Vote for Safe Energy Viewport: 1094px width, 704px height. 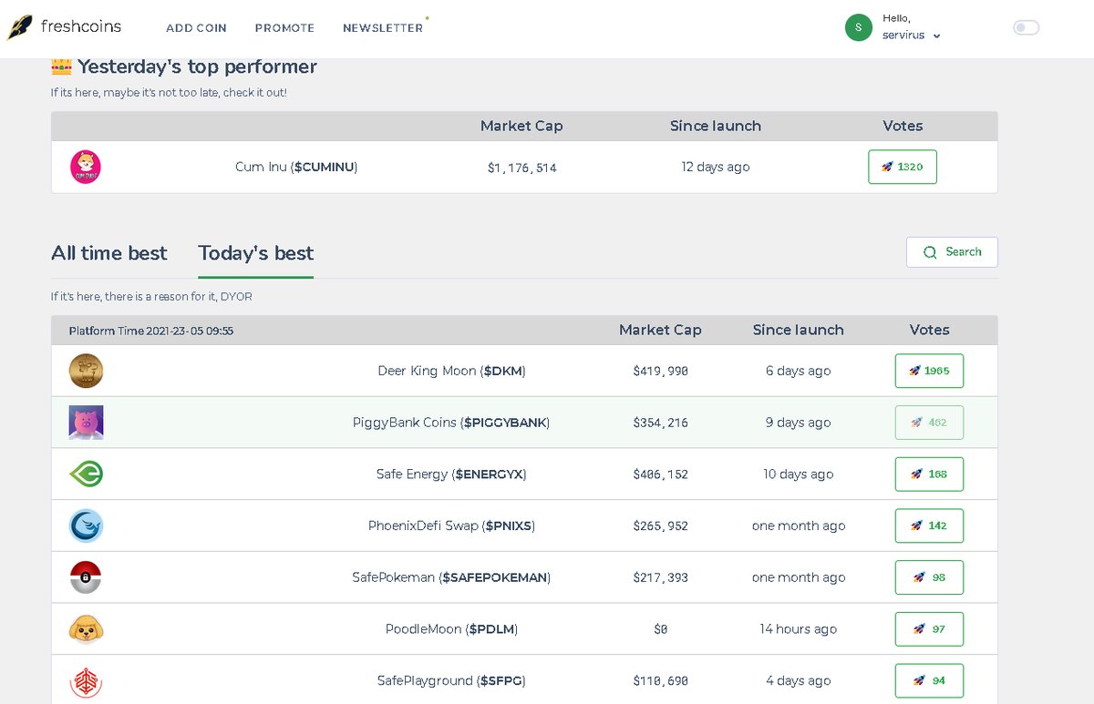tap(929, 474)
